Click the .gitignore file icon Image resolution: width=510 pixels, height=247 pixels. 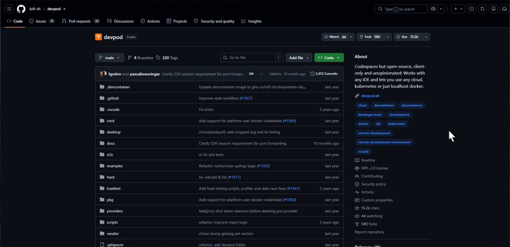pyautogui.click(x=102, y=245)
